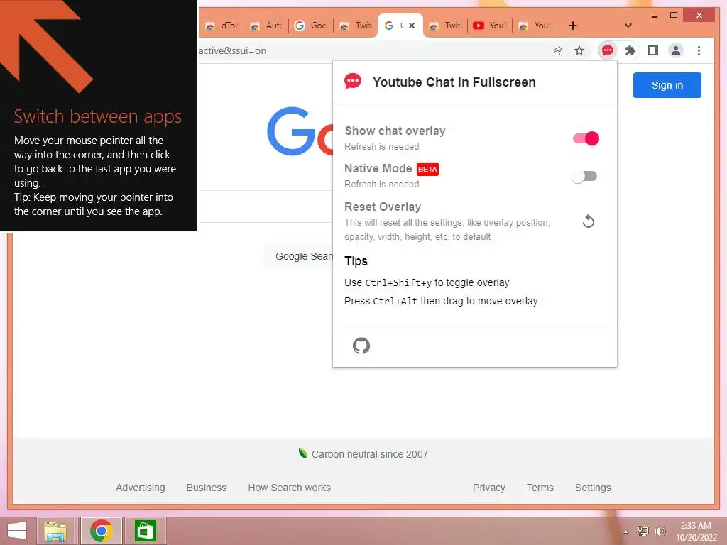
Task: Open the Chrome three-dot menu
Action: pos(699,50)
